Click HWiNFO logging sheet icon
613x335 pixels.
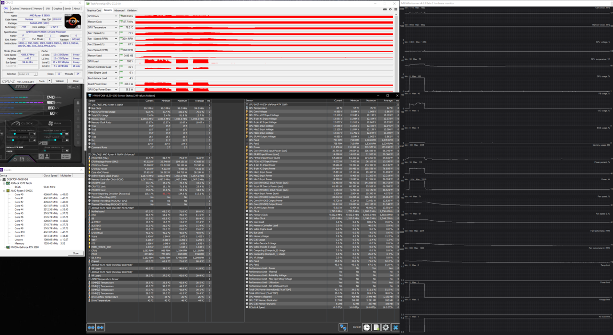(x=376, y=327)
